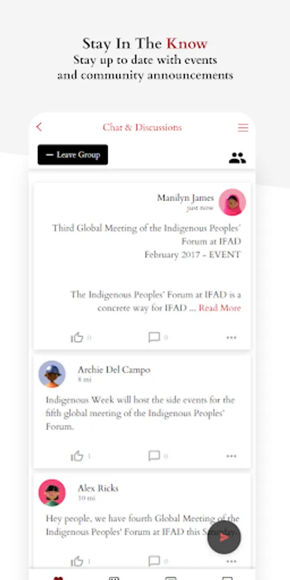Like Alex Ricks's post

[x=77, y=561]
